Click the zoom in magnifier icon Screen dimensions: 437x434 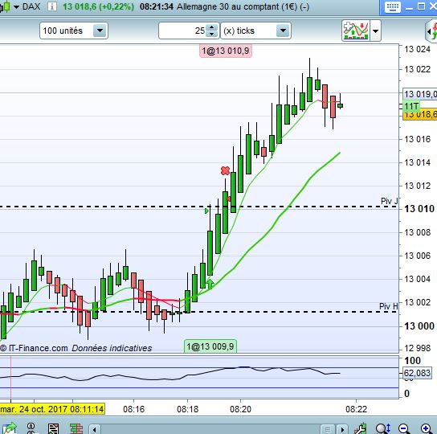point(426,428)
